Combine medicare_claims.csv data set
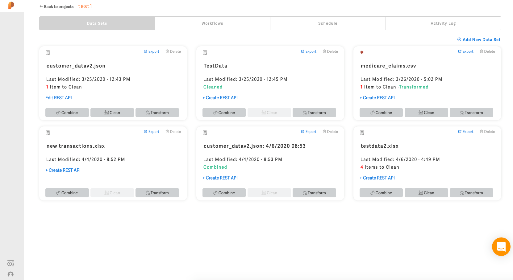The image size is (513, 280). 381,113
